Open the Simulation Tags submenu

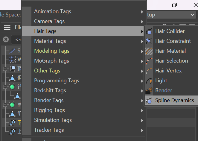[83, 120]
